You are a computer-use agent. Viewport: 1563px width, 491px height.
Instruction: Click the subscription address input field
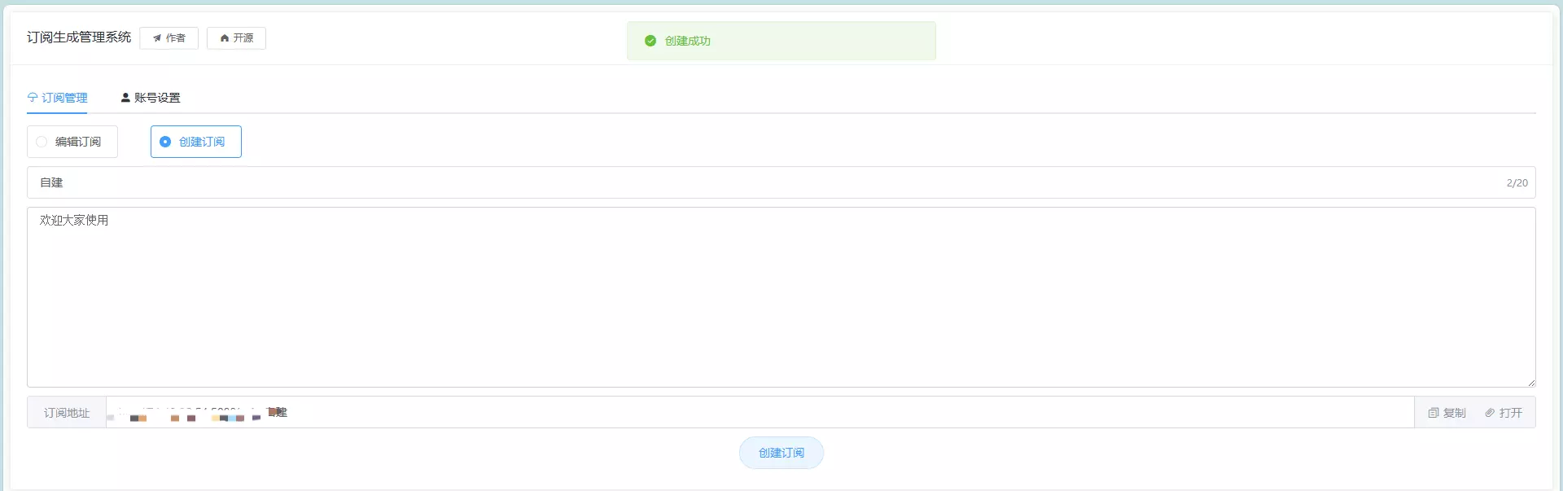pos(760,412)
